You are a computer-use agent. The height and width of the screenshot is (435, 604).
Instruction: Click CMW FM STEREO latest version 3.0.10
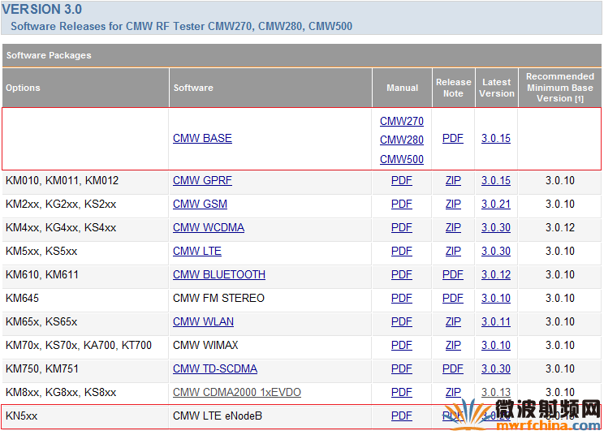(x=496, y=298)
